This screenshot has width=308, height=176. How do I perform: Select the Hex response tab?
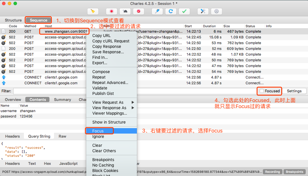coord(47,163)
